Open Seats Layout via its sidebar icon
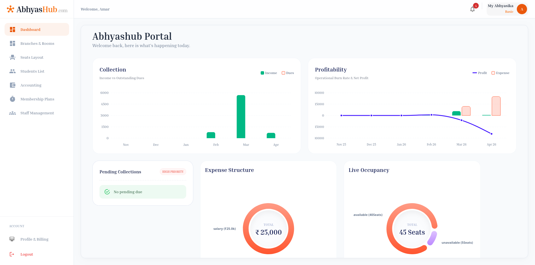Screen dimensions: 535x265 coord(13,57)
